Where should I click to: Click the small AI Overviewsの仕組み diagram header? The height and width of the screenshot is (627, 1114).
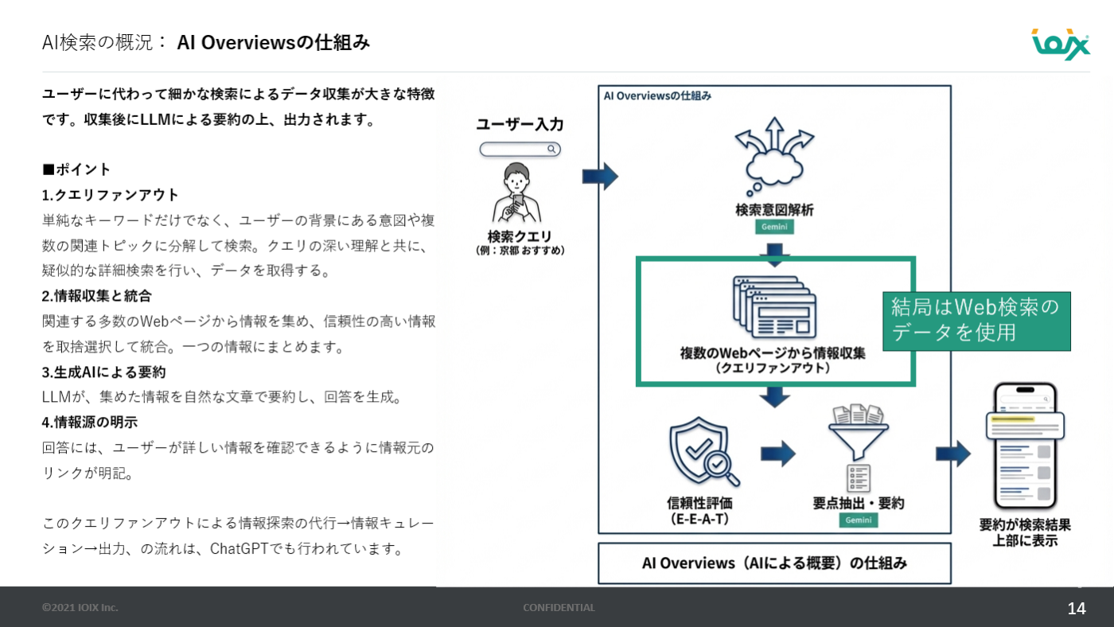(x=657, y=95)
